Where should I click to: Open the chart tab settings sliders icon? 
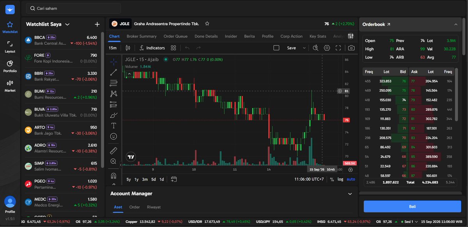(x=351, y=36)
